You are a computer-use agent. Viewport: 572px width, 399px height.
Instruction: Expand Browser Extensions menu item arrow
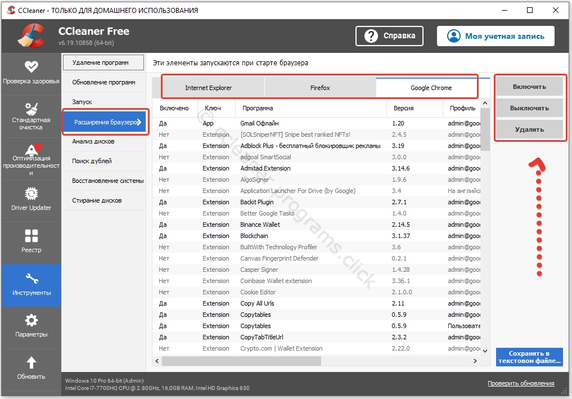pyautogui.click(x=139, y=122)
